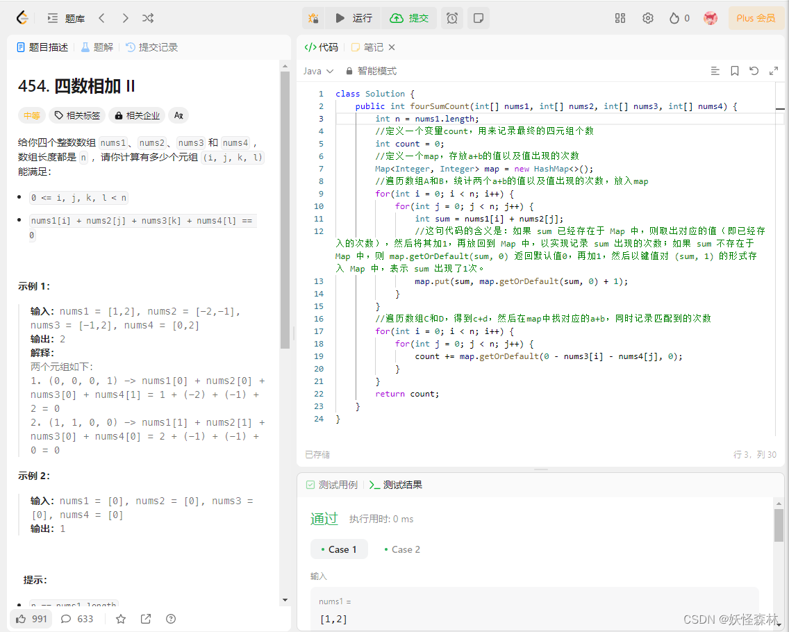Click the description panel vertical scrollbar
The width and height of the screenshot is (789, 632).
coord(285,210)
